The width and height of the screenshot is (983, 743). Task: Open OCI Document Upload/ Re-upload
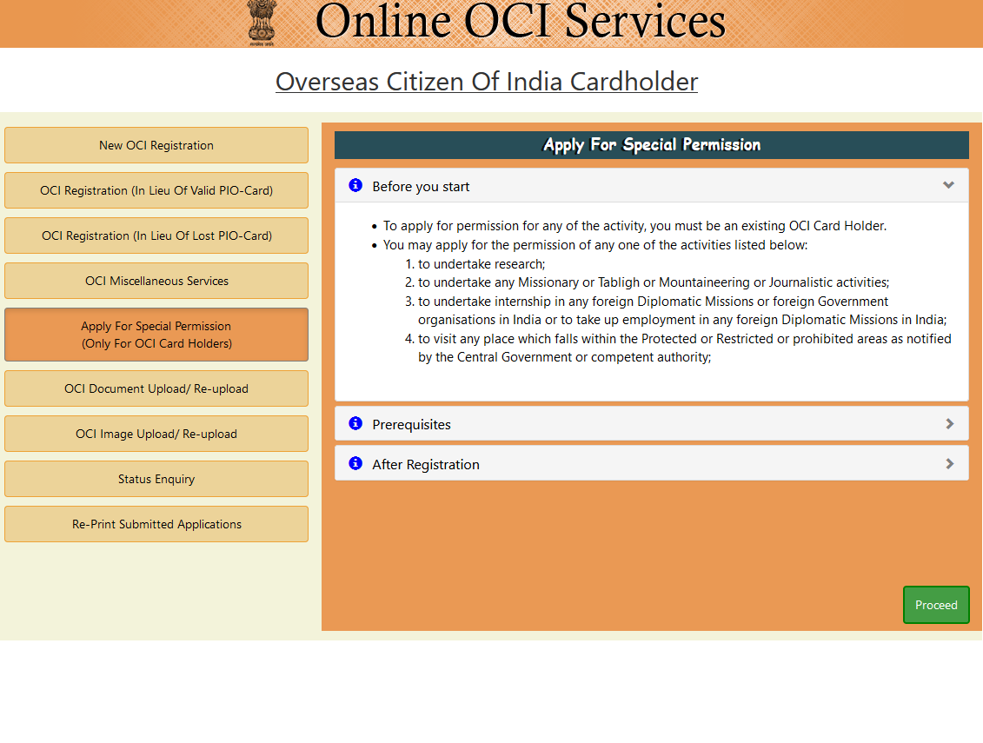point(156,388)
